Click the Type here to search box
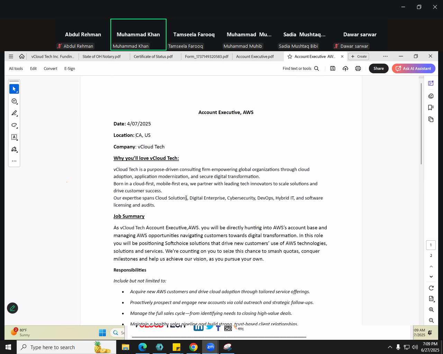Screen dimensions: 443x354 [x=66, y=347]
